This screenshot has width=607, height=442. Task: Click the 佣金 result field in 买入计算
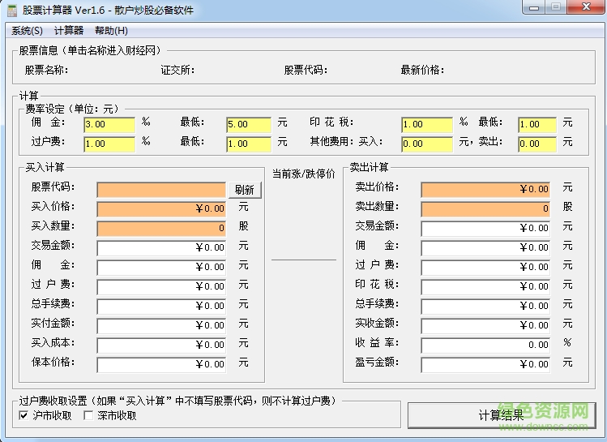[161, 268]
